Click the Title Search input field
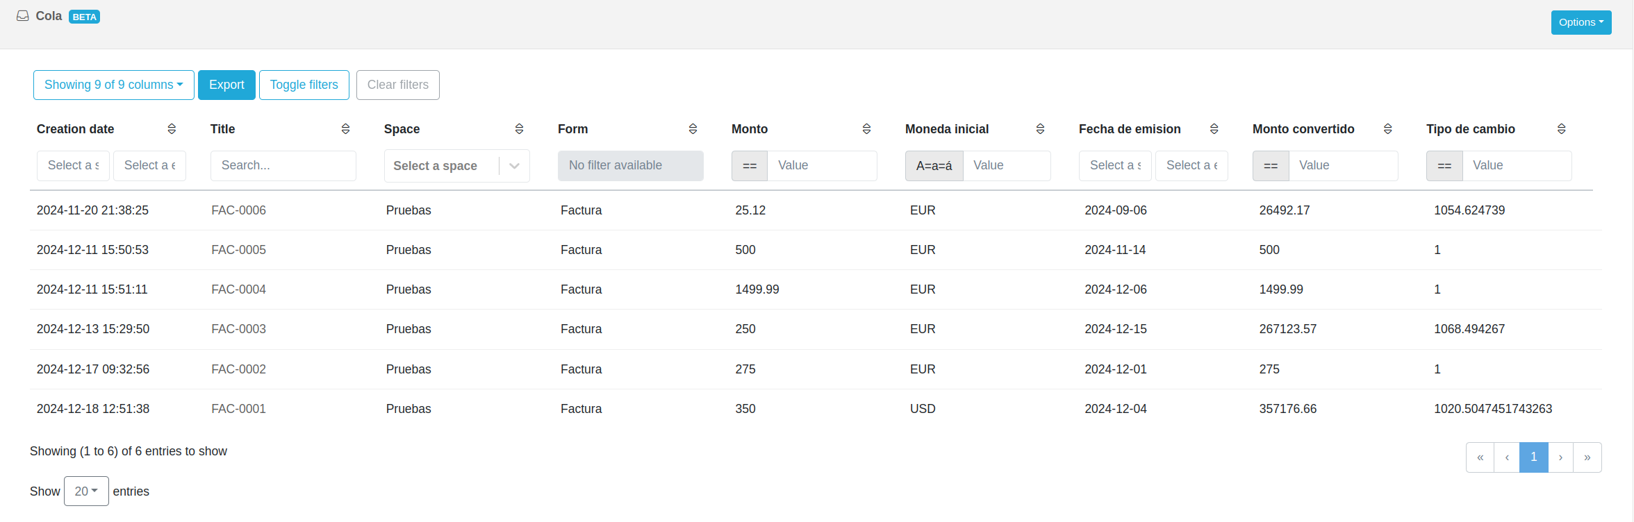This screenshot has height=522, width=1634. 283,166
